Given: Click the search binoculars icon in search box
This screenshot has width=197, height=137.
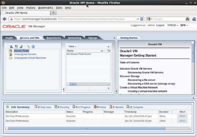Looking at the screenshot, I should 187,19.
